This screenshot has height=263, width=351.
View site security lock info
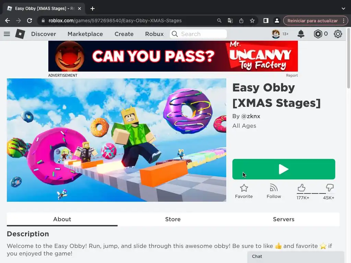[43, 21]
